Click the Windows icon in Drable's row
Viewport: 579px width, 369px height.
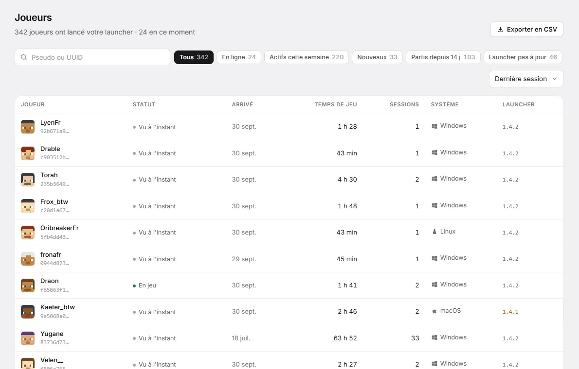(434, 152)
